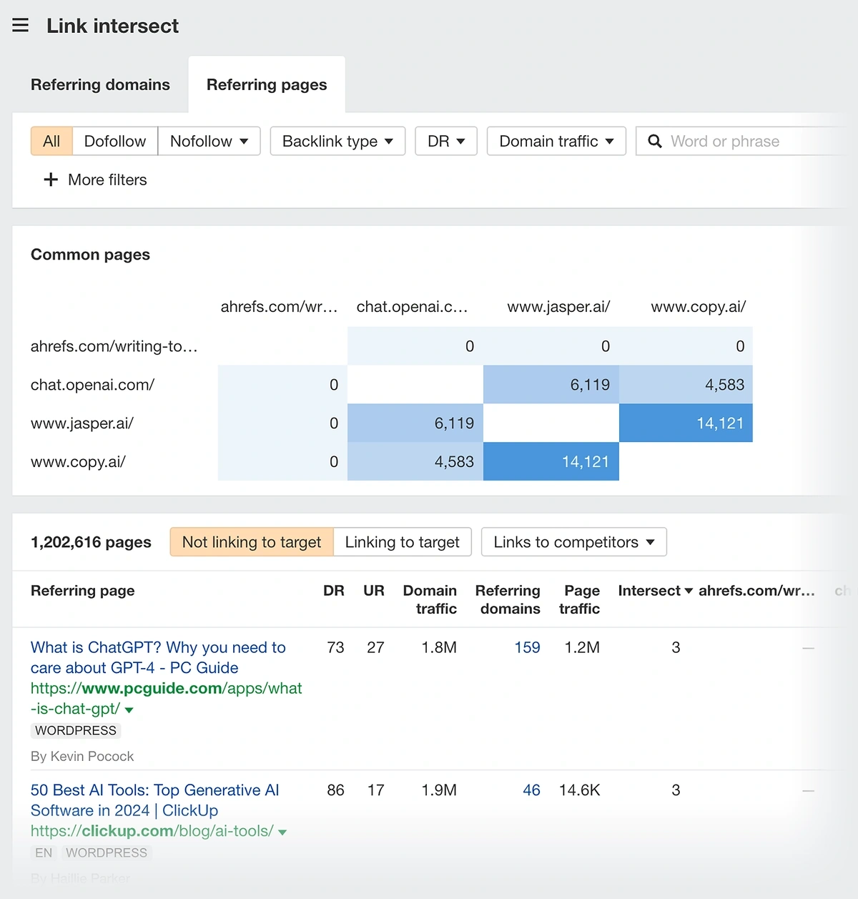Click ahrefs.com/wr… table column header
858x899 pixels.
pos(756,591)
